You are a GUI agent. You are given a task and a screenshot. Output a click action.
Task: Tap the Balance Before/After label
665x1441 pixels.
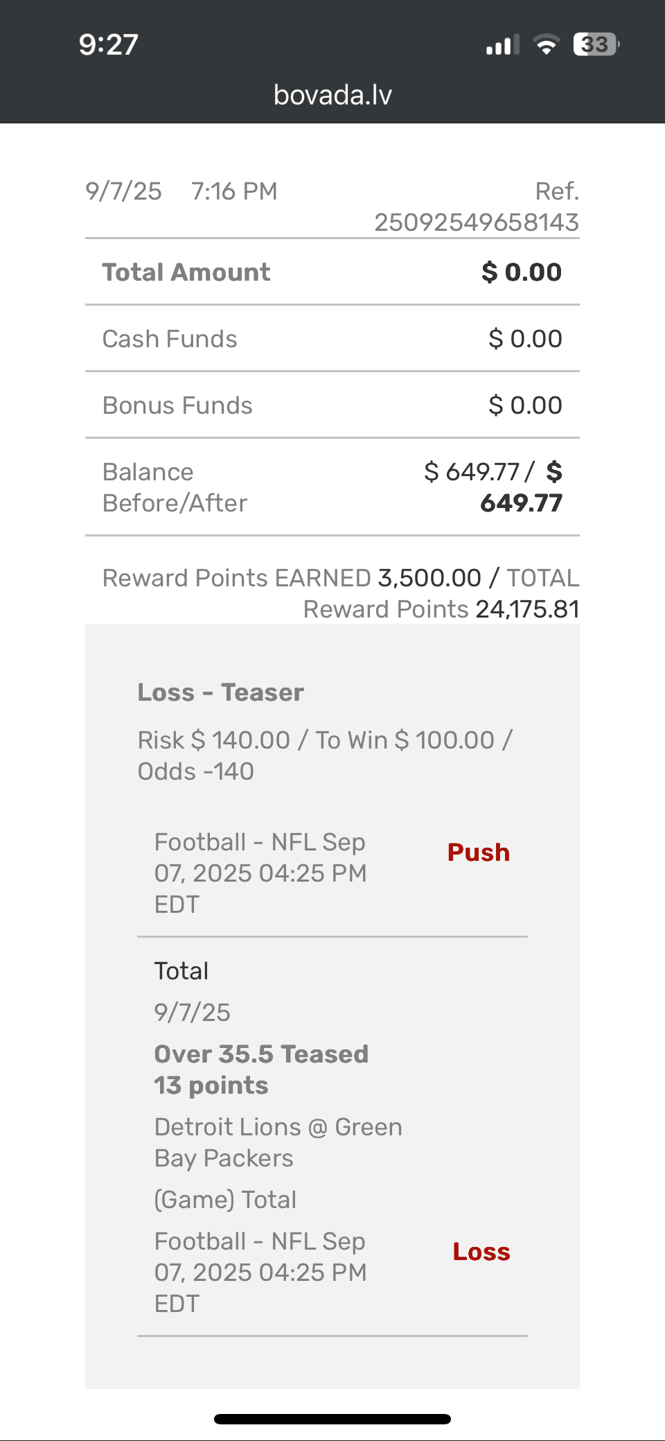tap(175, 487)
